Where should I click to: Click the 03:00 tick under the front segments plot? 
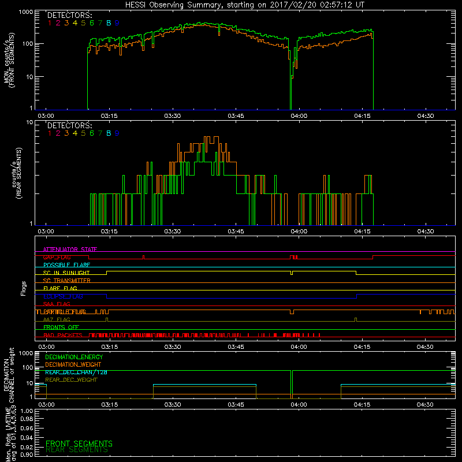(46, 116)
